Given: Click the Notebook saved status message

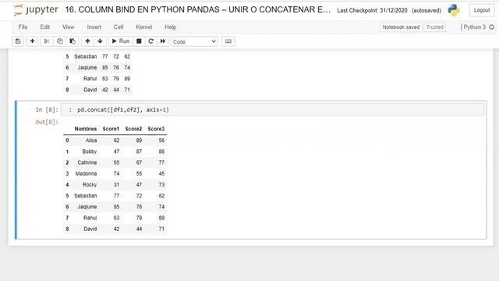Looking at the screenshot, I should click(x=401, y=27).
